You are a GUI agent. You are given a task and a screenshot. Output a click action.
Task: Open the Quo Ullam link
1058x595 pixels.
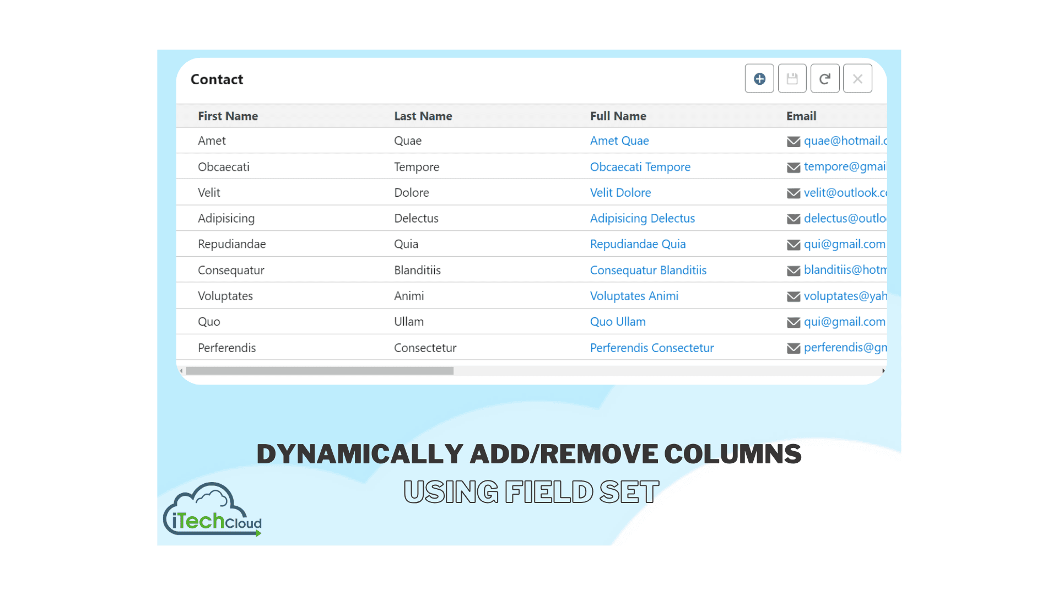[x=618, y=322]
